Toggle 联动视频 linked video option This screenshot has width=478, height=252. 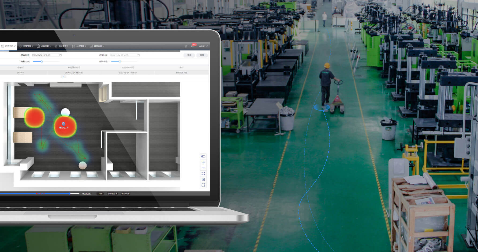125,193
